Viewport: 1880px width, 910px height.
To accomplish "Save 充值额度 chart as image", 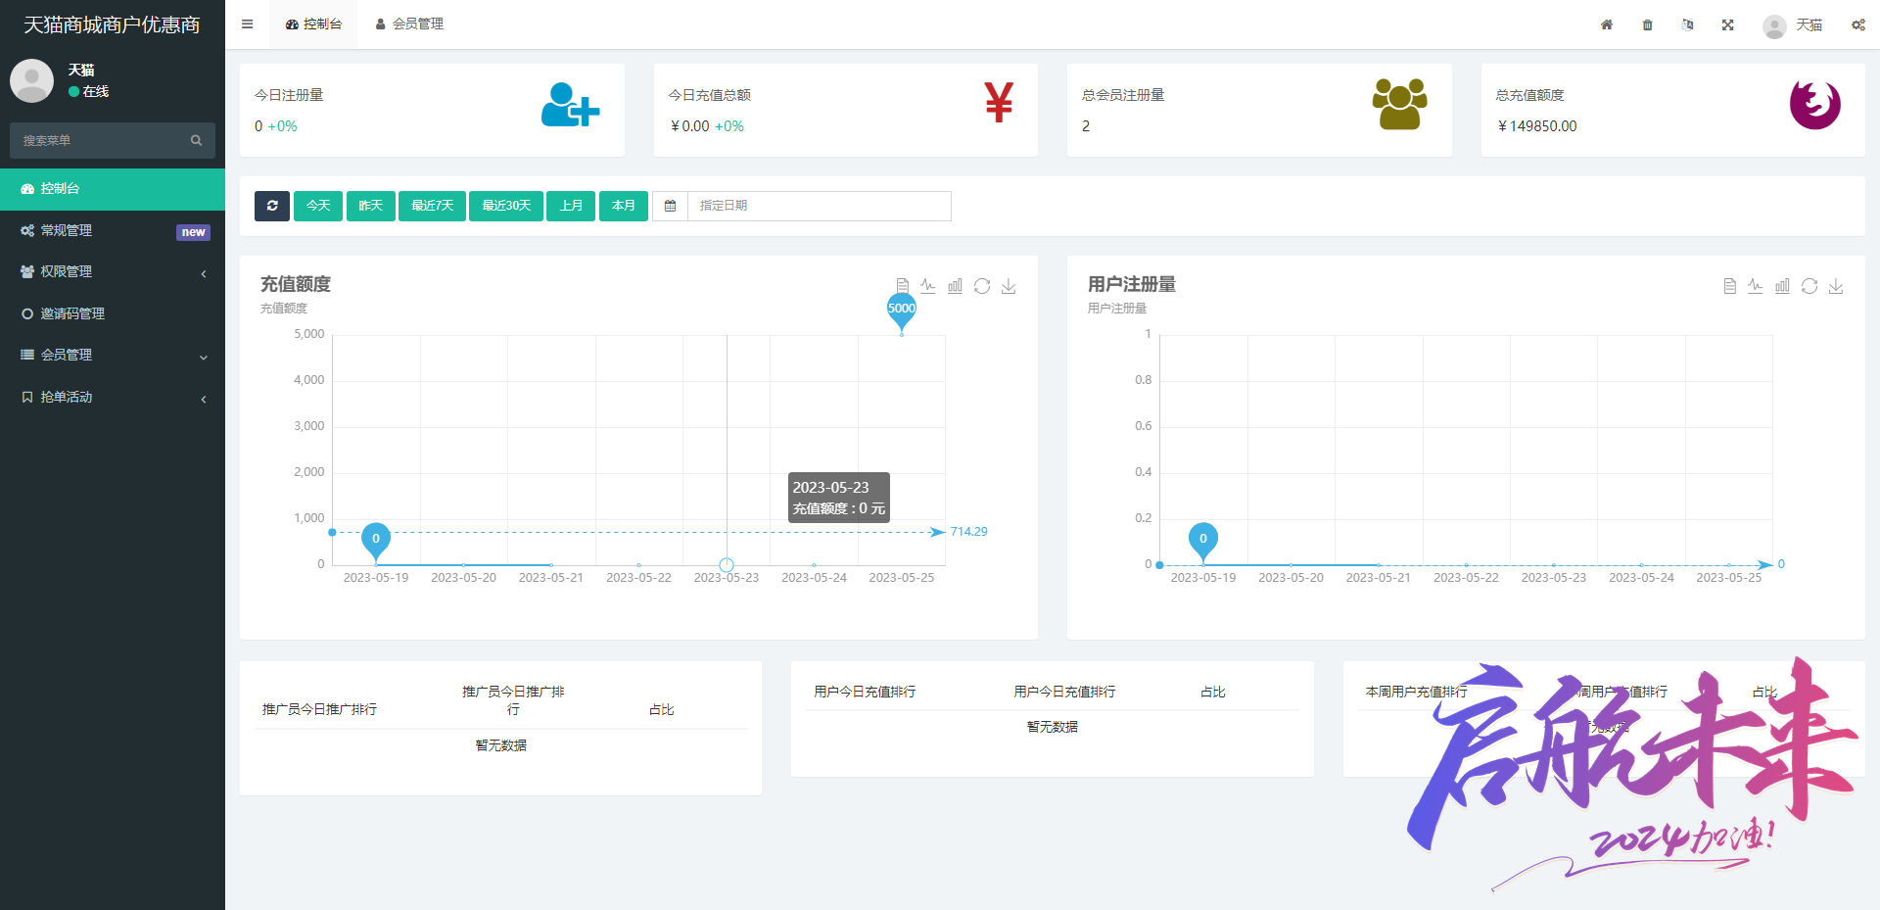I will (1009, 286).
